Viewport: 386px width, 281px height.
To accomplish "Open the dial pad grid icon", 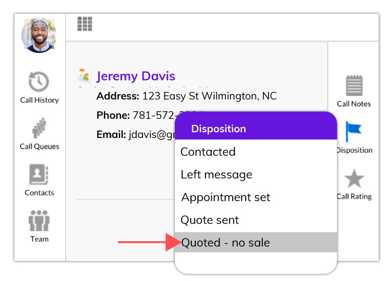I will pyautogui.click(x=85, y=24).
